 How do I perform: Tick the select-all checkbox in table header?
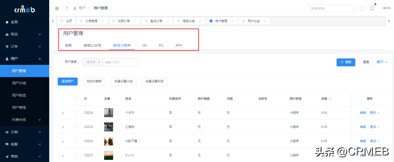point(76,98)
